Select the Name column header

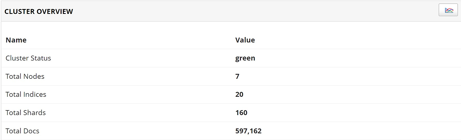16,40
